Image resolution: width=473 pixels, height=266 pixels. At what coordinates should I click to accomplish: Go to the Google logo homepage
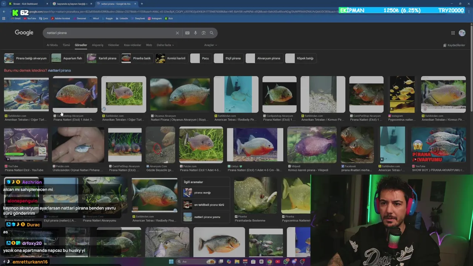tap(24, 33)
